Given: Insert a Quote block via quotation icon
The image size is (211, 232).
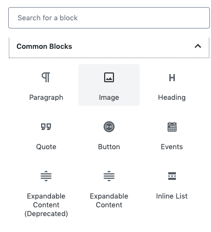Looking at the screenshot, I should [46, 127].
